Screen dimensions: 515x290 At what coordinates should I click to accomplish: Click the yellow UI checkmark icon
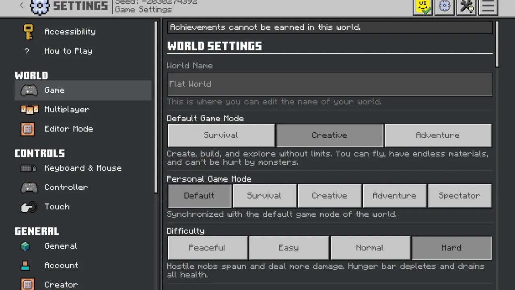click(422, 6)
